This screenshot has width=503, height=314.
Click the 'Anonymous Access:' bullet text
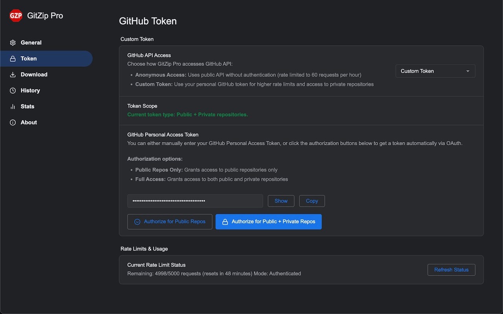click(161, 75)
